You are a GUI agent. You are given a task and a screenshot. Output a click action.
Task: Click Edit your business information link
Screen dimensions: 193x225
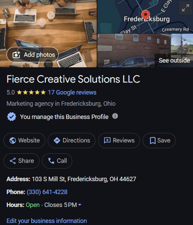click(47, 221)
